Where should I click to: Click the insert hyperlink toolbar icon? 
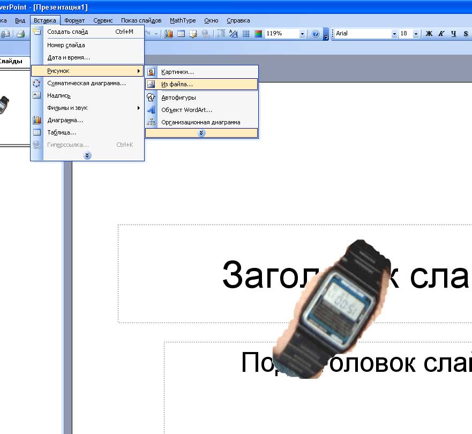coord(206,34)
